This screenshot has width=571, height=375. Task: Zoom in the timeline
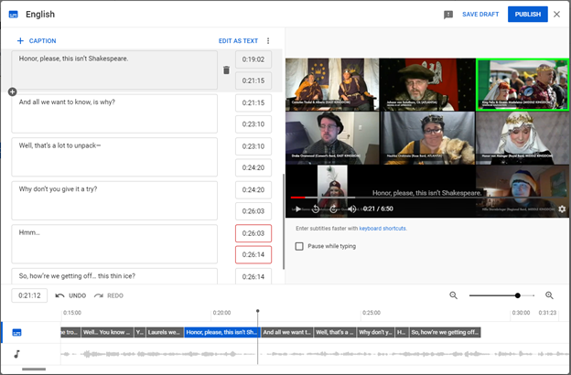tap(549, 295)
